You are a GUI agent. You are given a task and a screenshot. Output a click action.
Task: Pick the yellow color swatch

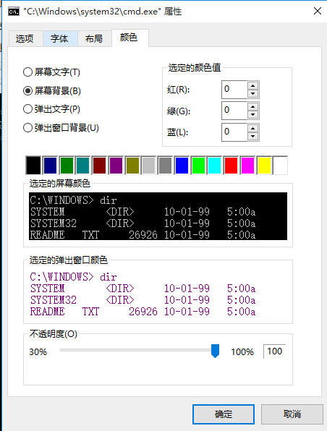[x=264, y=166]
